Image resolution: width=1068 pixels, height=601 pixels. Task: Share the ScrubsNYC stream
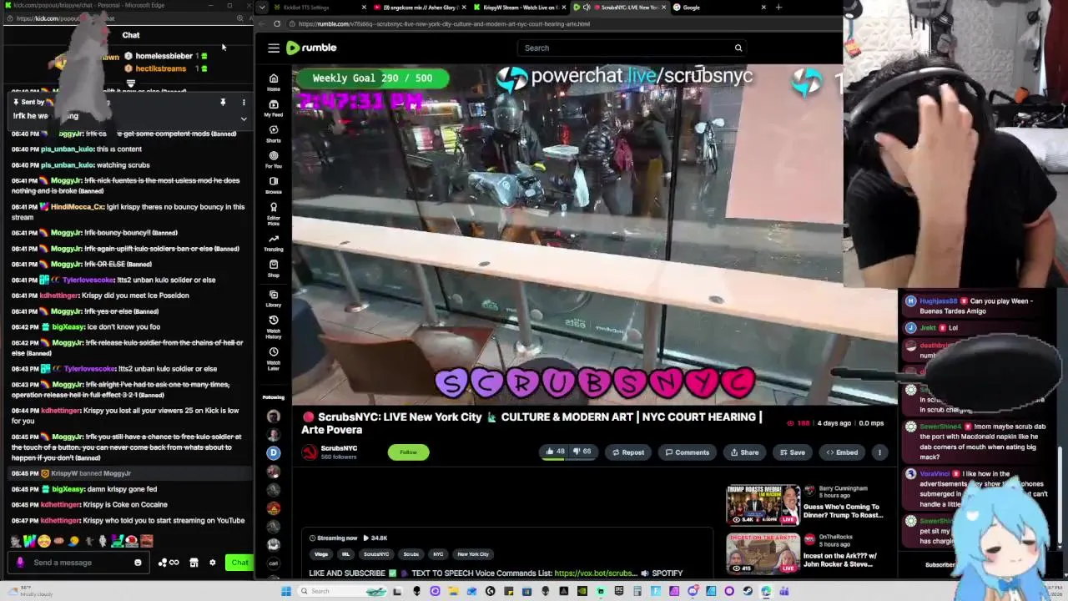click(x=744, y=452)
